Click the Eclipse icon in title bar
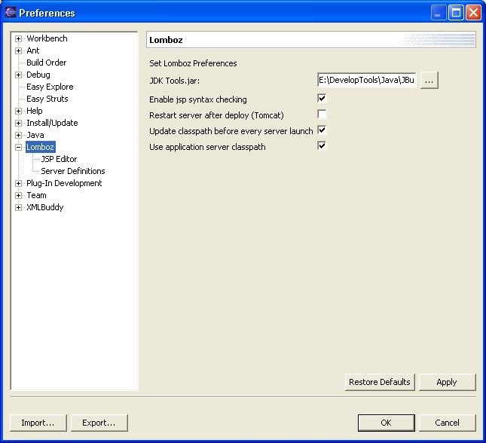This screenshot has height=443, width=486. 11,12
